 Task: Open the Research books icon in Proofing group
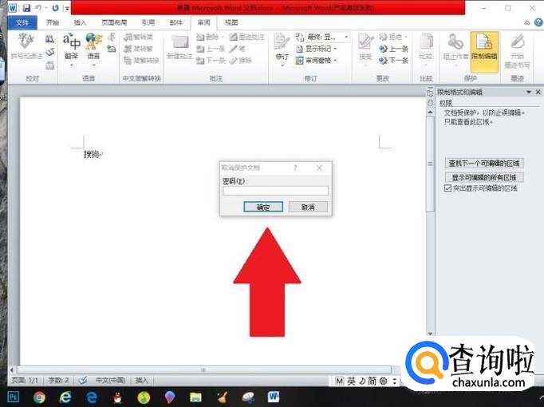tap(49, 39)
